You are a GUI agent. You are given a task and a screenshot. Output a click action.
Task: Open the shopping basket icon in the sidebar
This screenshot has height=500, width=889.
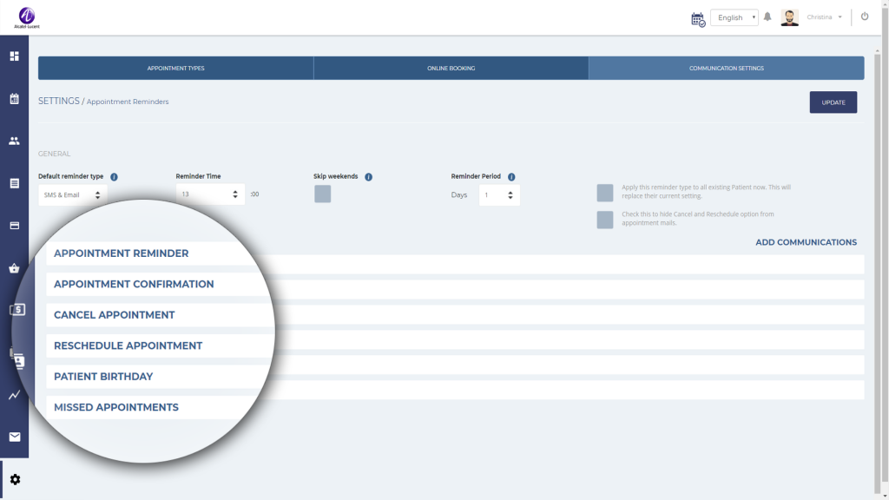point(14,268)
